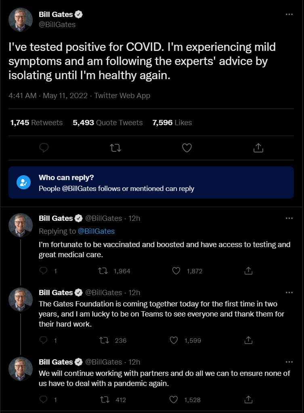Like the vaccinated and boosted tweet

click(x=176, y=271)
